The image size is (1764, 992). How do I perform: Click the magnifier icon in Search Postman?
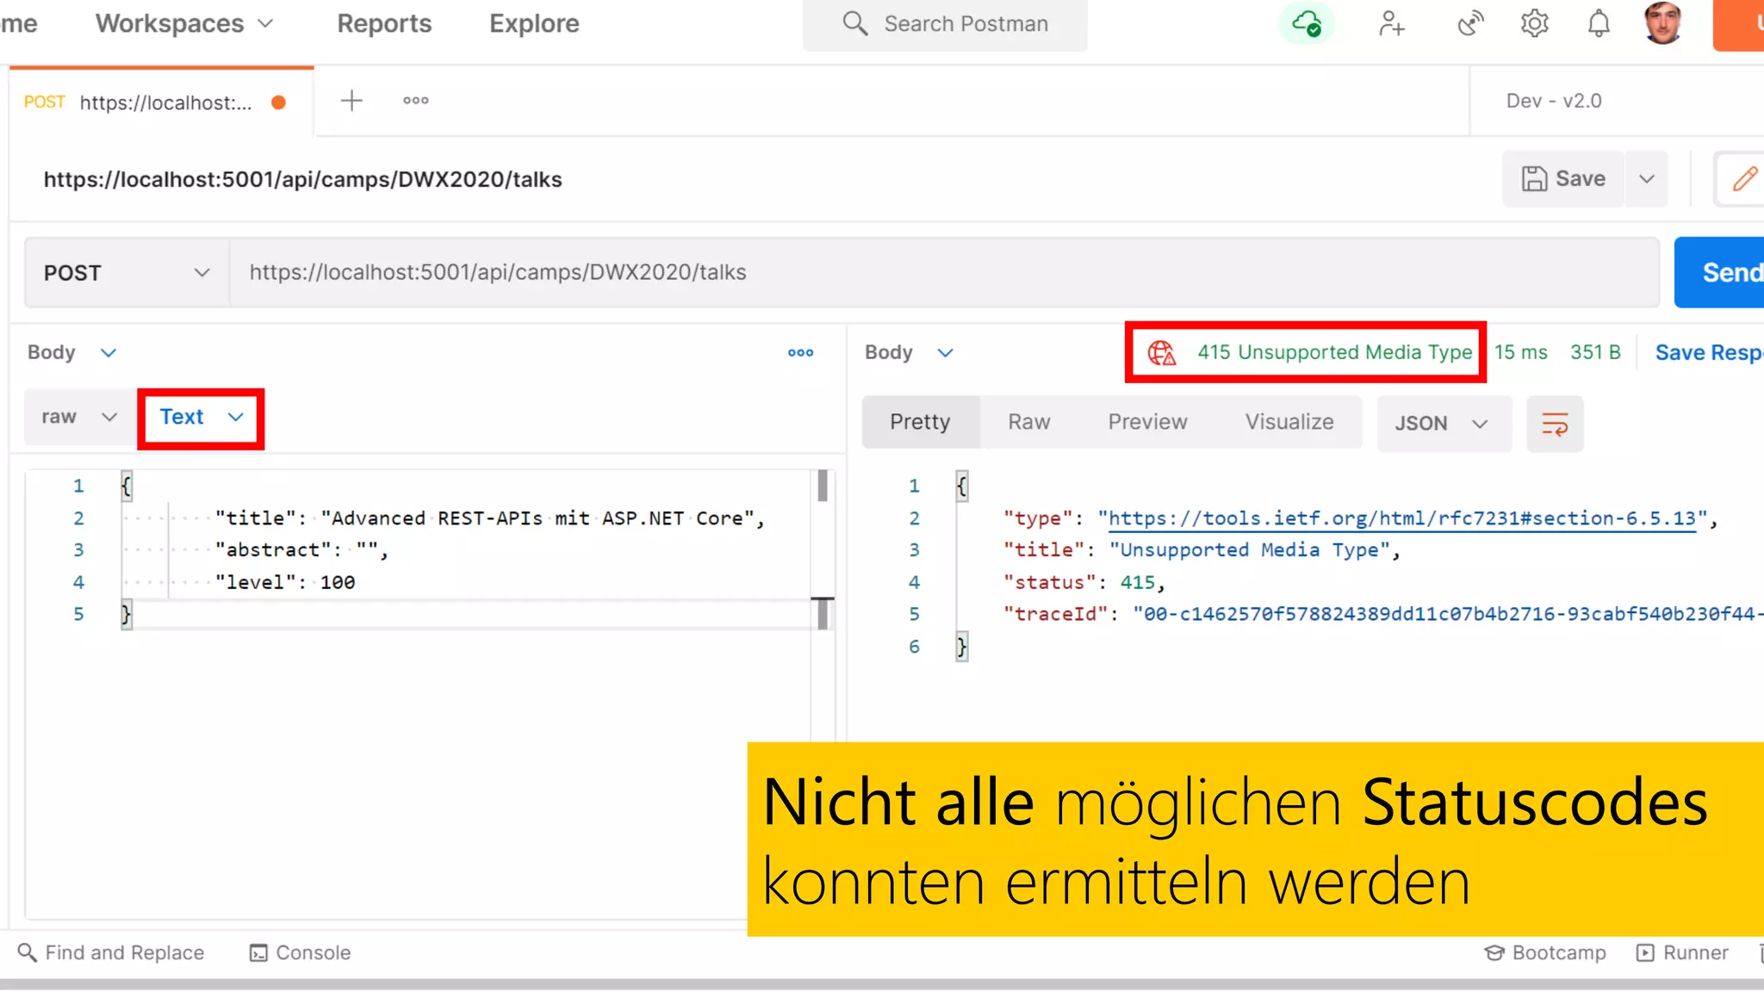[854, 23]
